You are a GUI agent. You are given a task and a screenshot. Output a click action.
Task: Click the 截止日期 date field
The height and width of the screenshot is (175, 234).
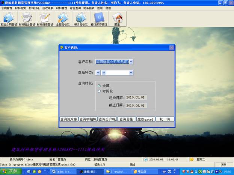(136, 105)
